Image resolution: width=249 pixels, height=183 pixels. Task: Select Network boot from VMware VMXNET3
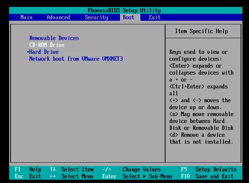point(76,59)
